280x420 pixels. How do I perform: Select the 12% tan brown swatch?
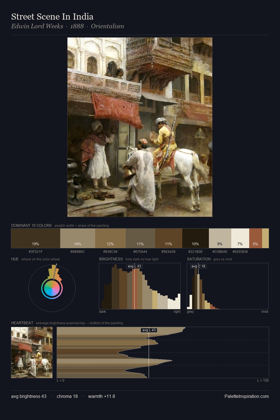coord(110,238)
